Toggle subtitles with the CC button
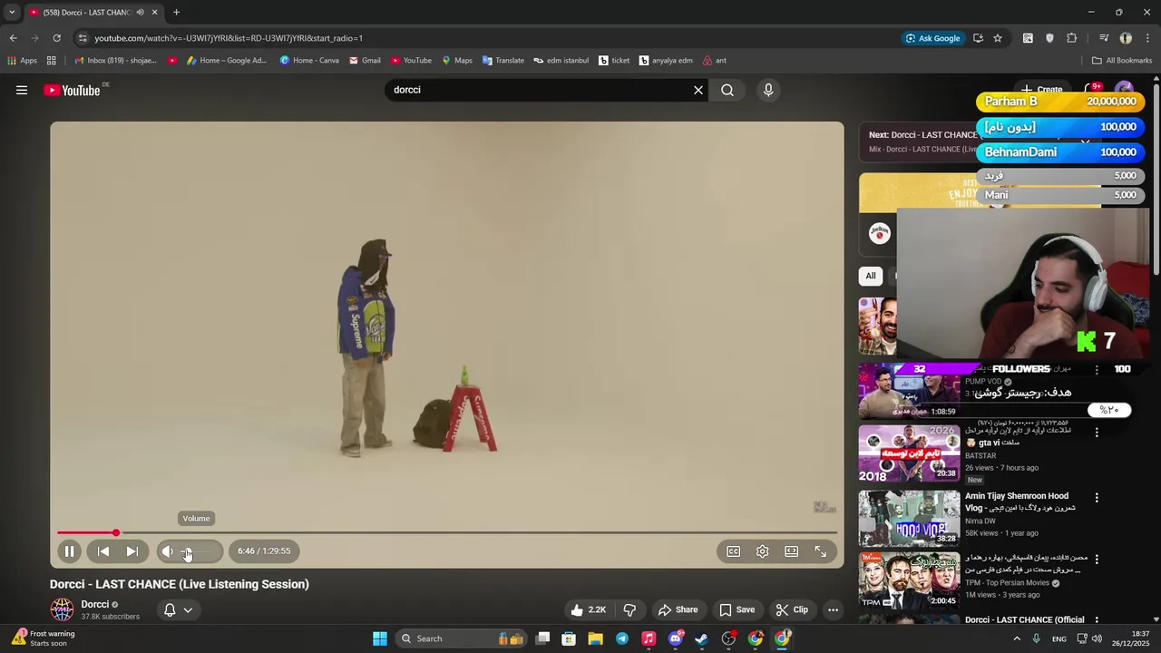 (734, 551)
